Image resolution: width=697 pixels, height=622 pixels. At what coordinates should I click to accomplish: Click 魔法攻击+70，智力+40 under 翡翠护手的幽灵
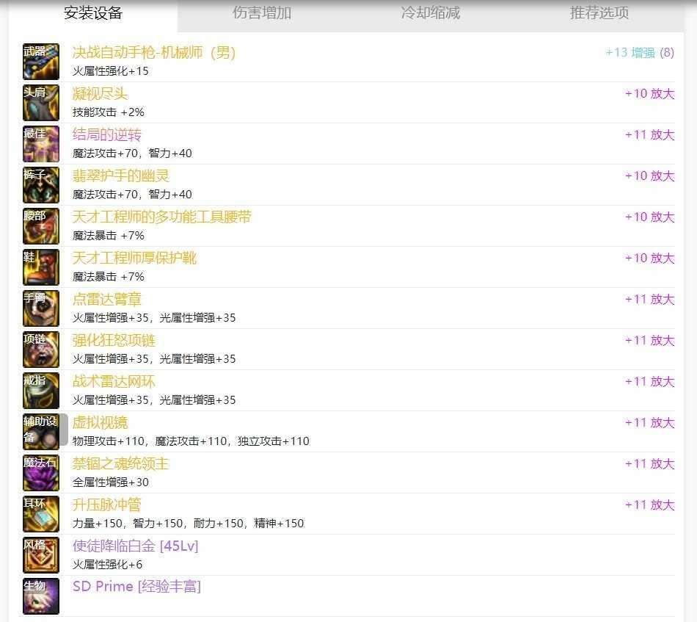132,195
